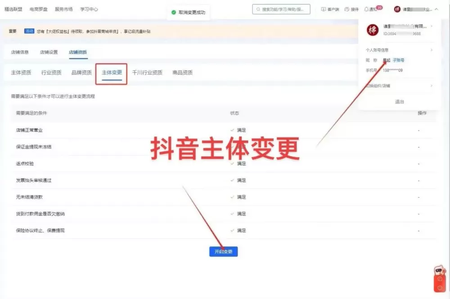The width and height of the screenshot is (450, 299).
Task: Switch to 千川行业资质 sub-tab
Action: point(147,72)
